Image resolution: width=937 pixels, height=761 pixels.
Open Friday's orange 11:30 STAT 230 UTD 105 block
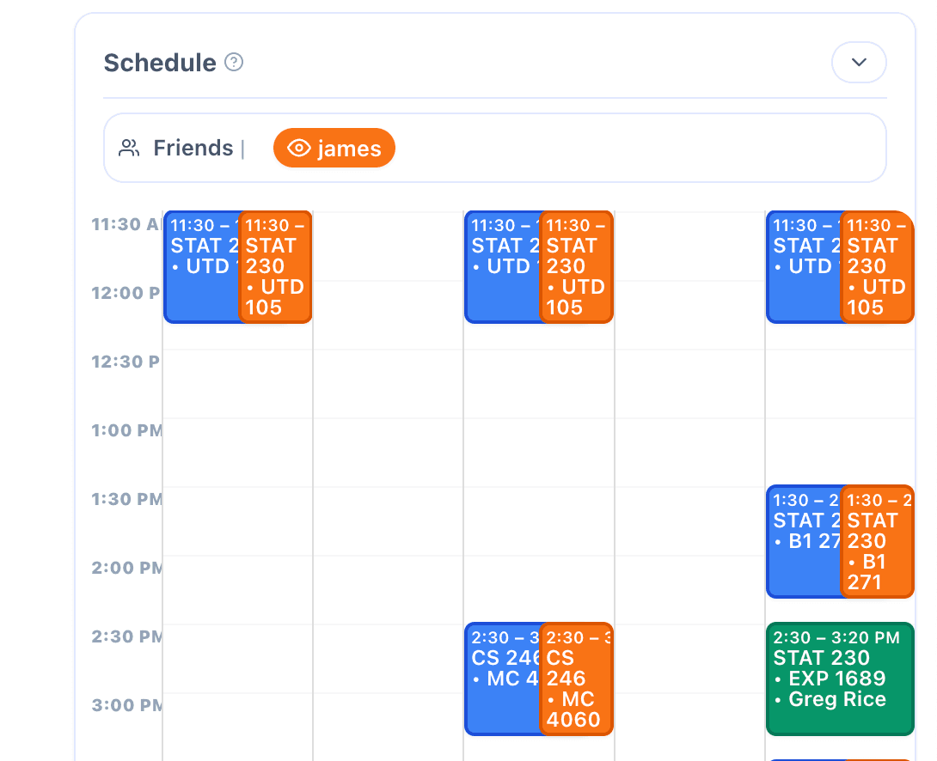click(x=877, y=266)
